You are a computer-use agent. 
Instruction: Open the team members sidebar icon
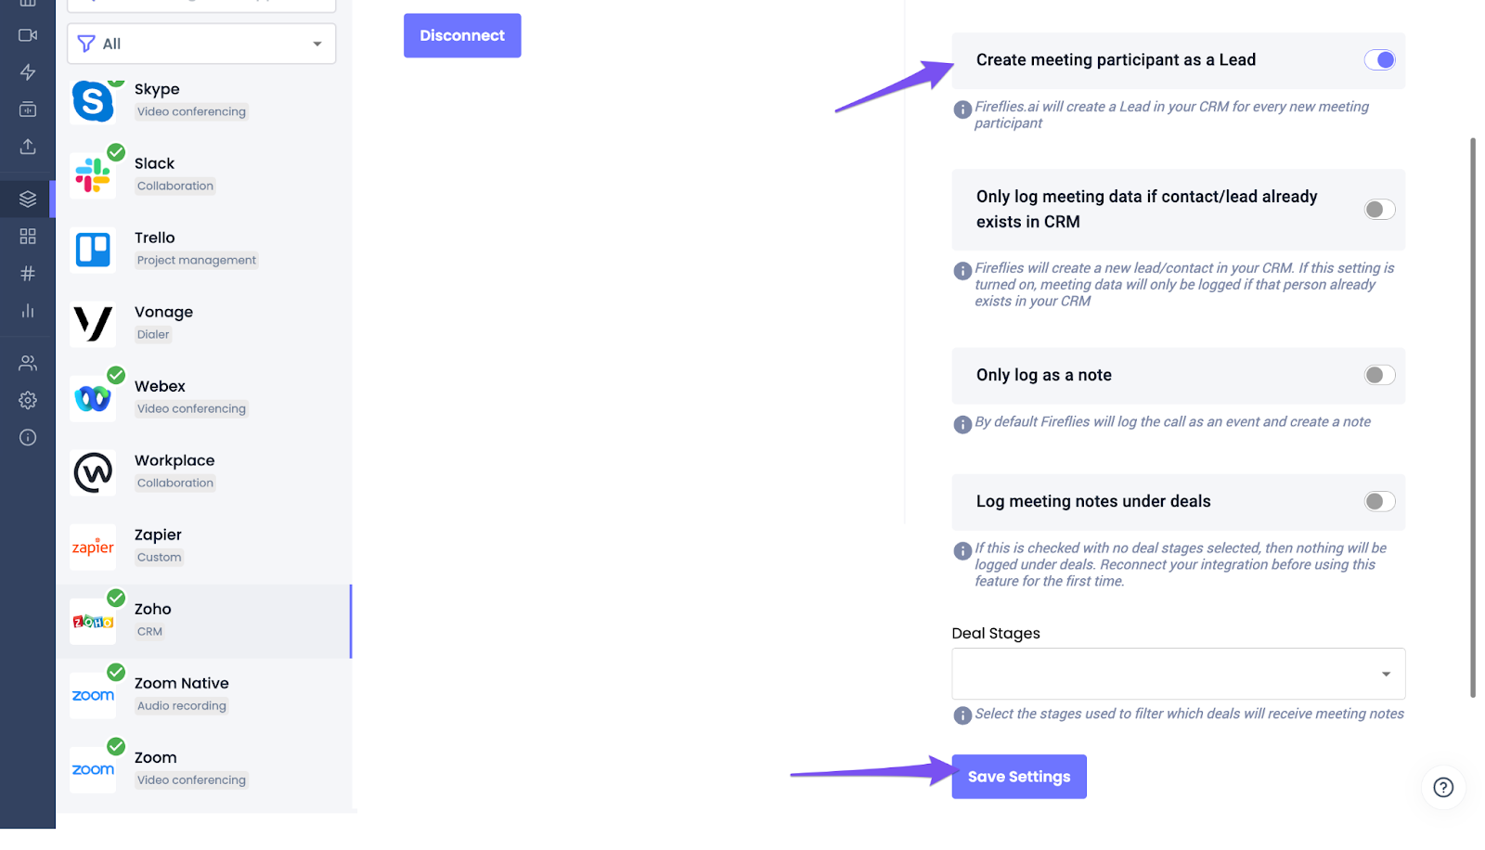pos(28,363)
